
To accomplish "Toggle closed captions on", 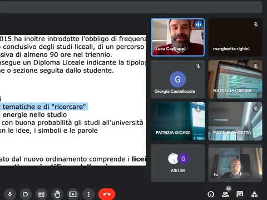I will (x=41, y=194).
